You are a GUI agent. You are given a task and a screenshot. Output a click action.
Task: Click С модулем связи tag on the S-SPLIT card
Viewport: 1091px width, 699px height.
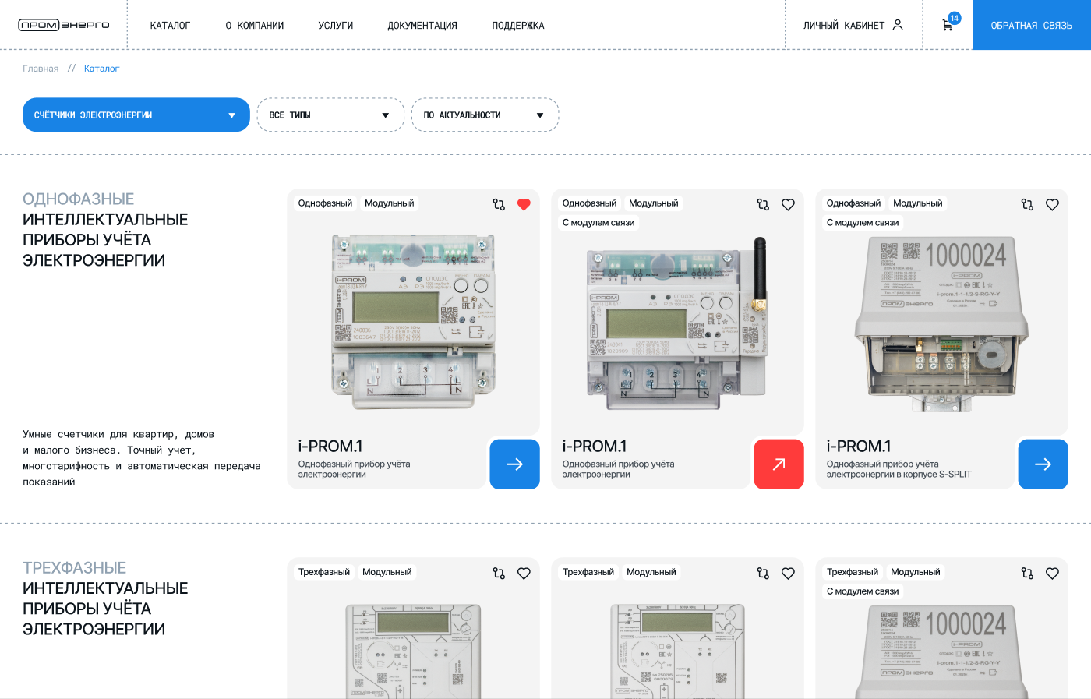click(x=863, y=223)
